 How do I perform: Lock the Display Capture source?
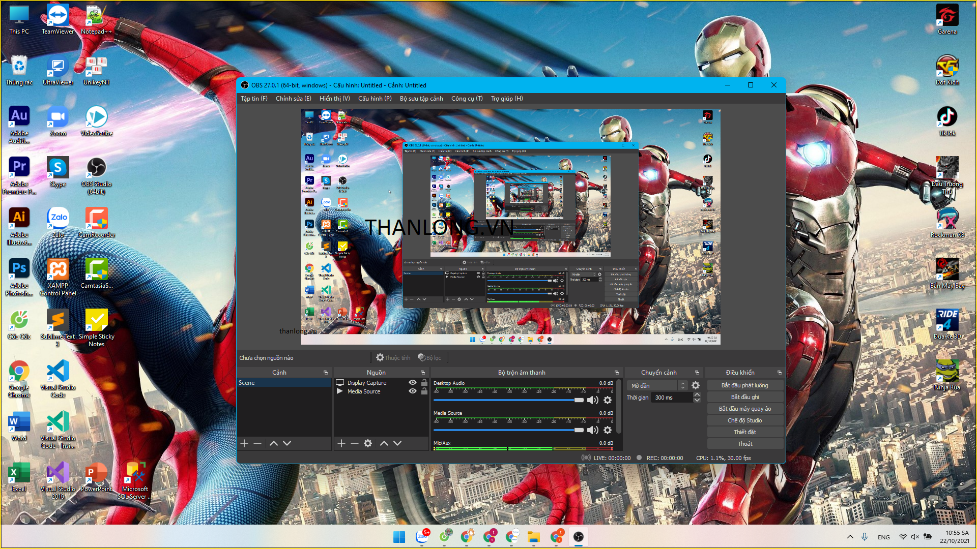click(x=424, y=383)
